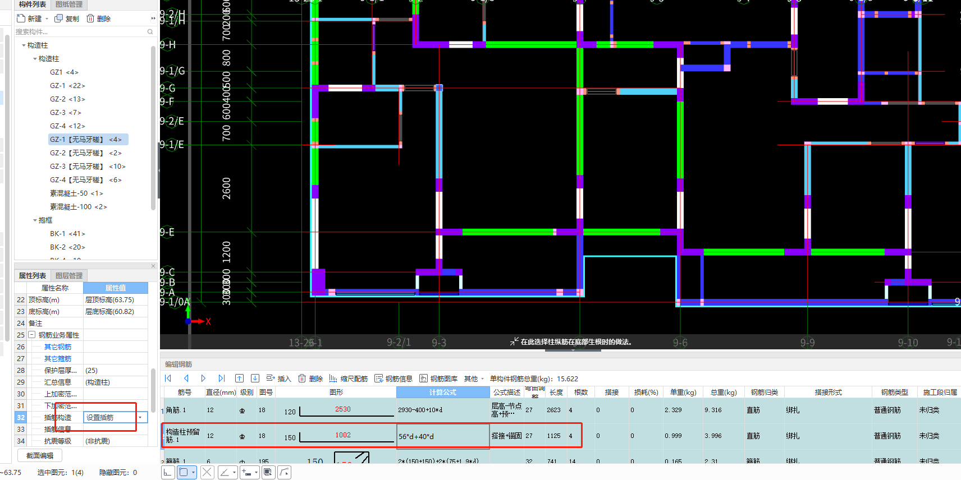This screenshot has width=961, height=480.
Task: Switch to 图层管理 tab
Action: click(x=69, y=275)
